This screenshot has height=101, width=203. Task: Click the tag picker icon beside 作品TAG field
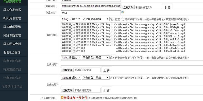tap(123, 12)
